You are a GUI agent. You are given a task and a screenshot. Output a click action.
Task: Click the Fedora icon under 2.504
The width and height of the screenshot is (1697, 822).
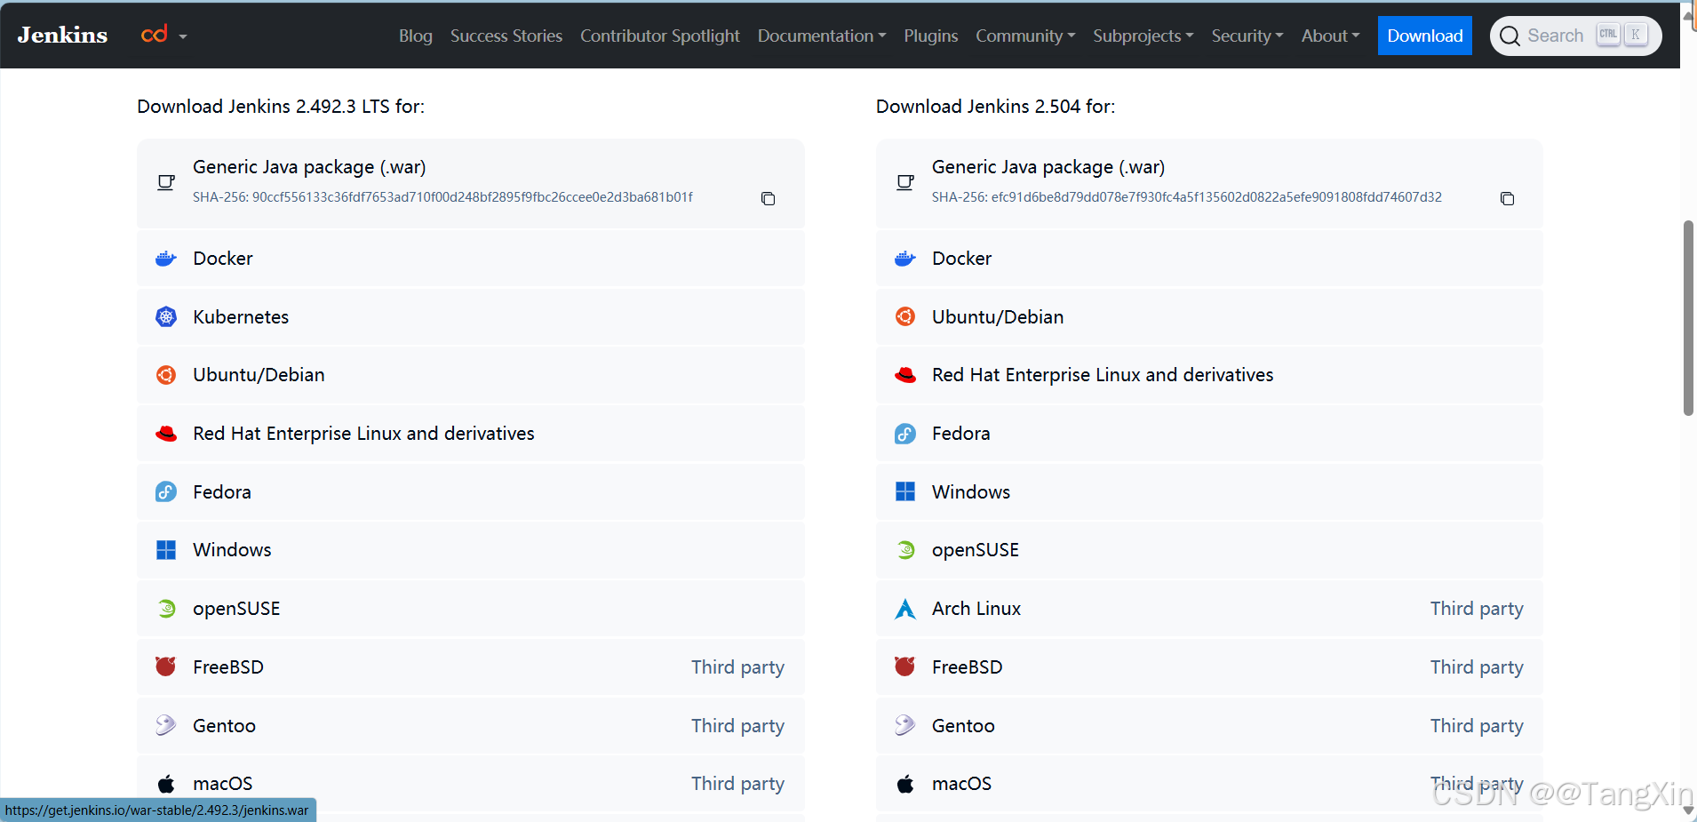point(905,434)
